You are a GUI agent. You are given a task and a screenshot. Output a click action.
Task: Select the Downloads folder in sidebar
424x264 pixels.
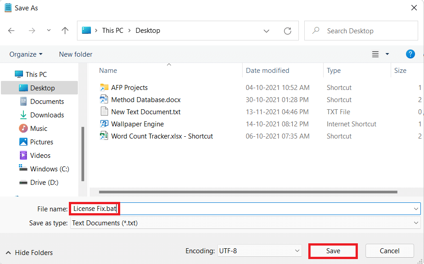pos(47,115)
